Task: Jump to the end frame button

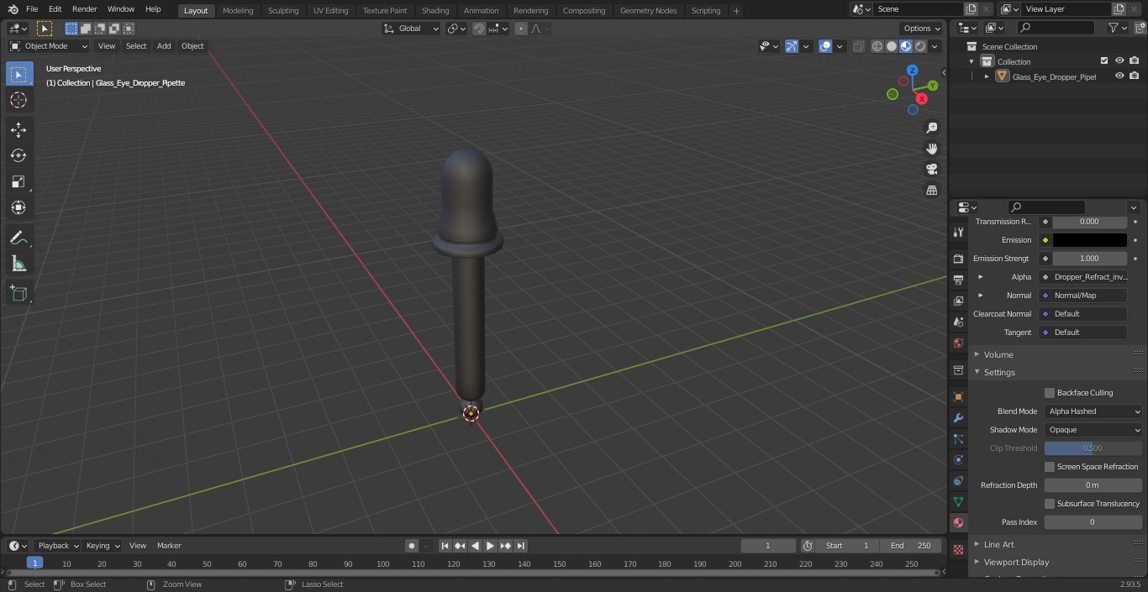Action: click(x=520, y=546)
